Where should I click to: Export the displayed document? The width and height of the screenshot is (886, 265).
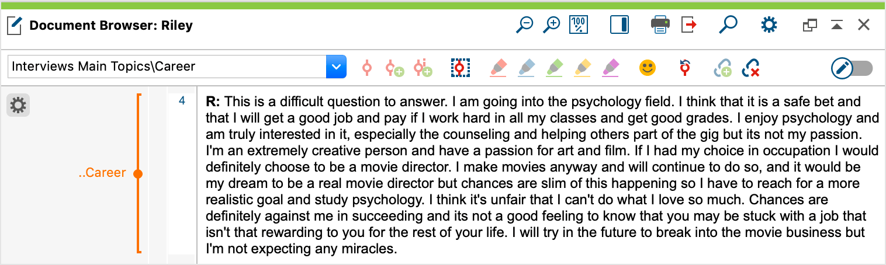[x=690, y=25]
